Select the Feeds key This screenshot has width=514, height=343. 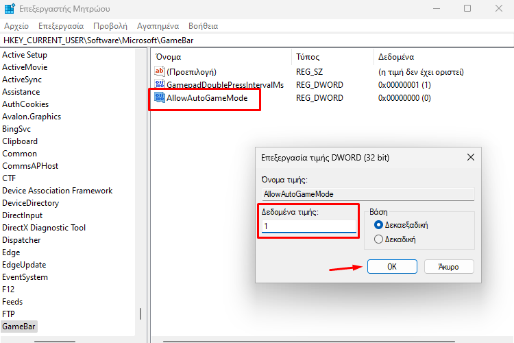click(12, 302)
